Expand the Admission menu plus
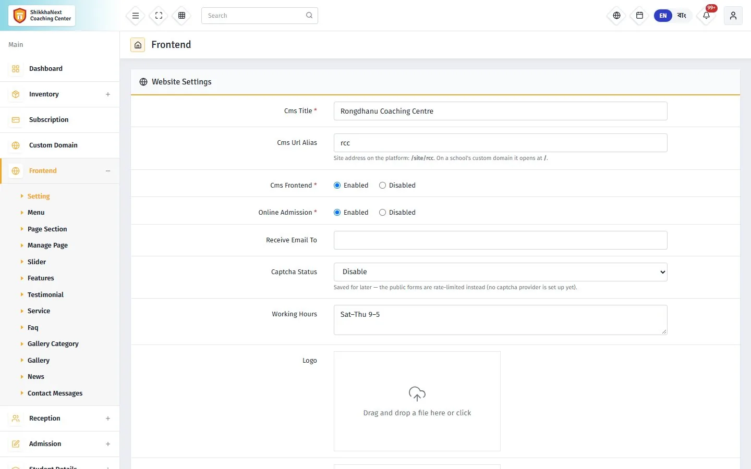This screenshot has height=469, width=751. tap(108, 444)
